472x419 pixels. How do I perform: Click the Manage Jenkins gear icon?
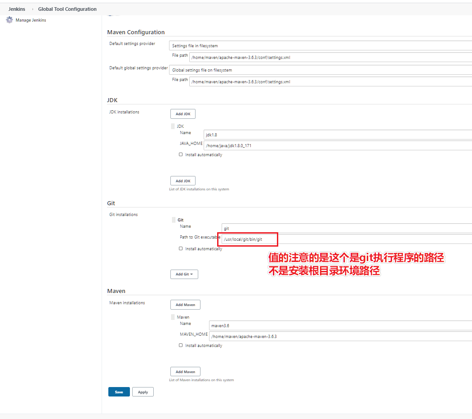point(9,20)
